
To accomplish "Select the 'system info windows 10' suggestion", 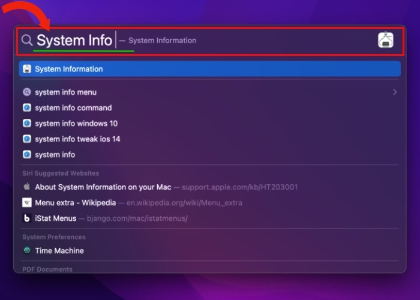I will pos(210,123).
